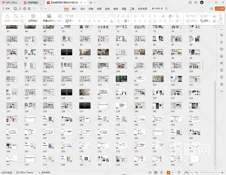Select slide thumbnail number 117

tap(121, 79)
